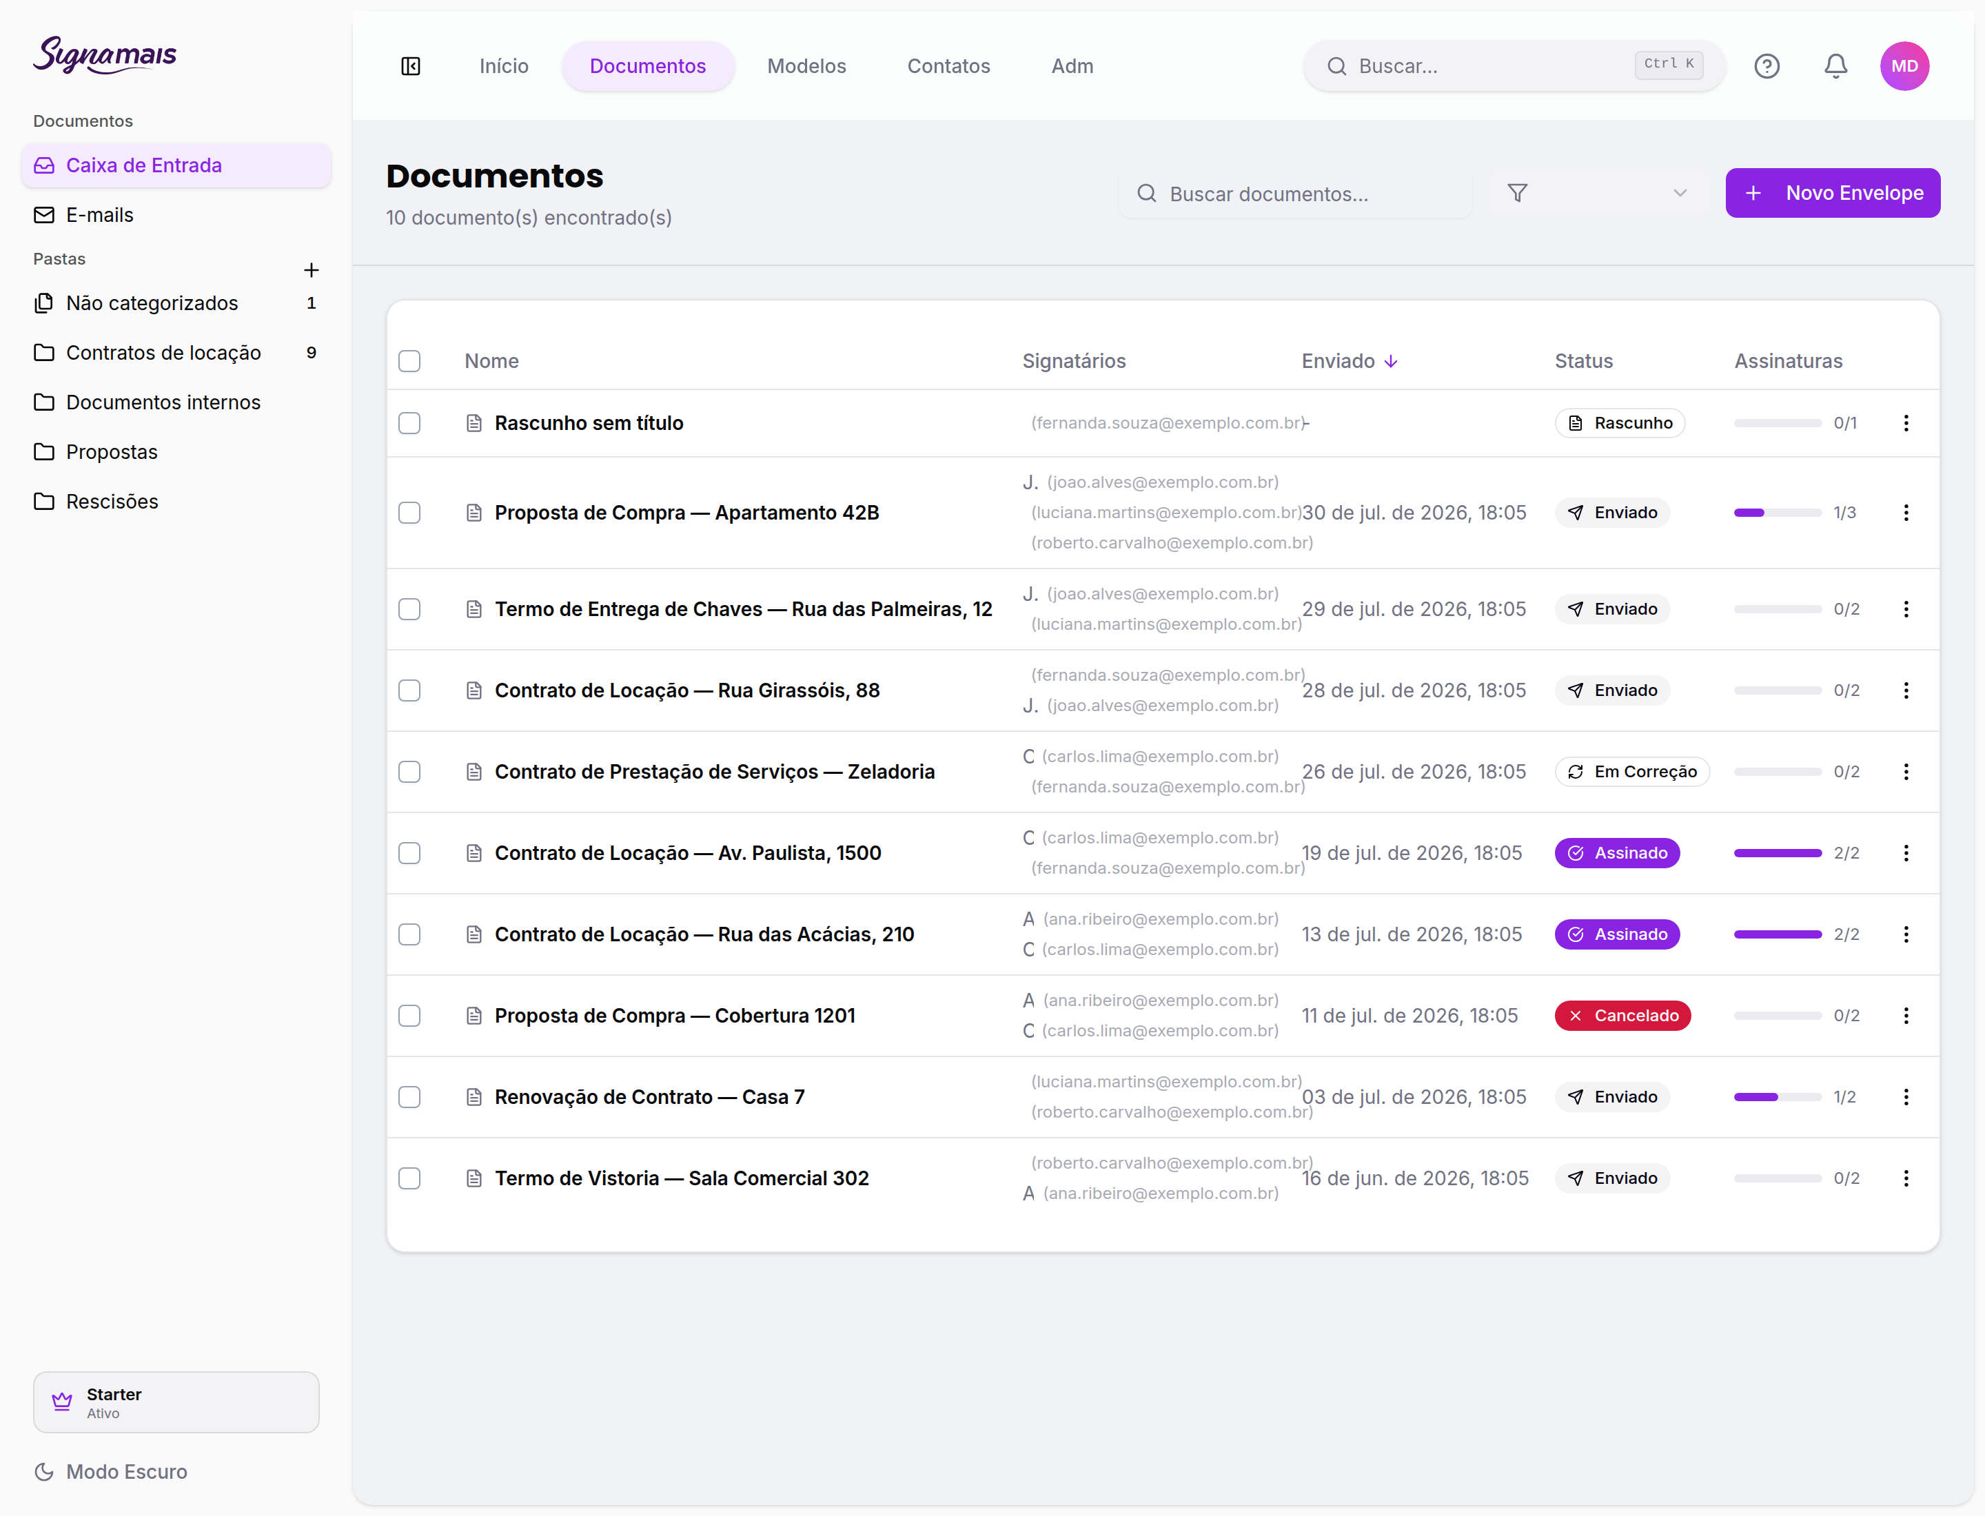Click the 1/3 signature progress bar
Screen dimensions: 1985x1516
1778,513
